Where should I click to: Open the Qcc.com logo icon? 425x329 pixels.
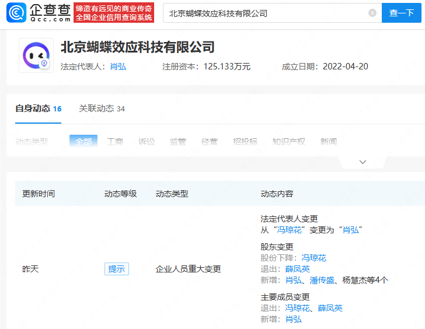16,12
